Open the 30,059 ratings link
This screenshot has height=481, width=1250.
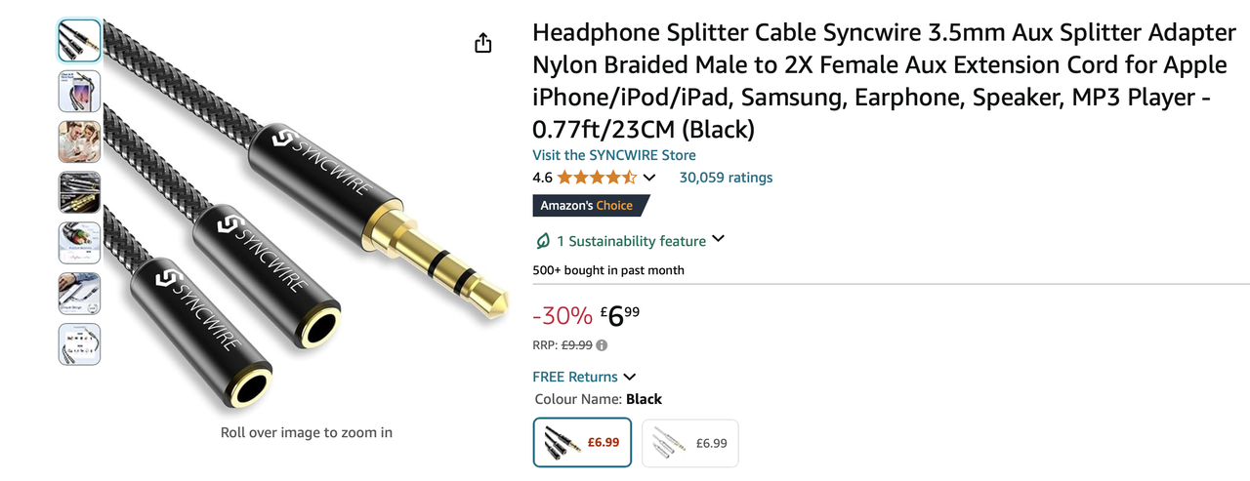[726, 178]
